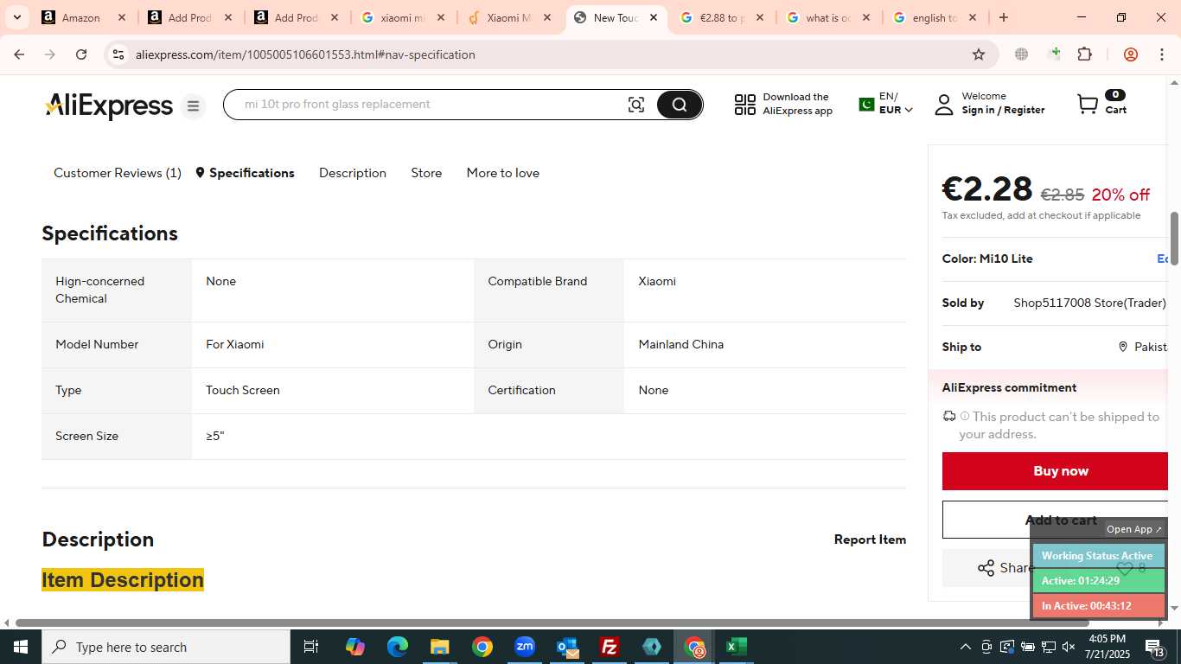Viewport: 1181px width, 664px height.
Task: Reload the page
Action: pos(81,54)
